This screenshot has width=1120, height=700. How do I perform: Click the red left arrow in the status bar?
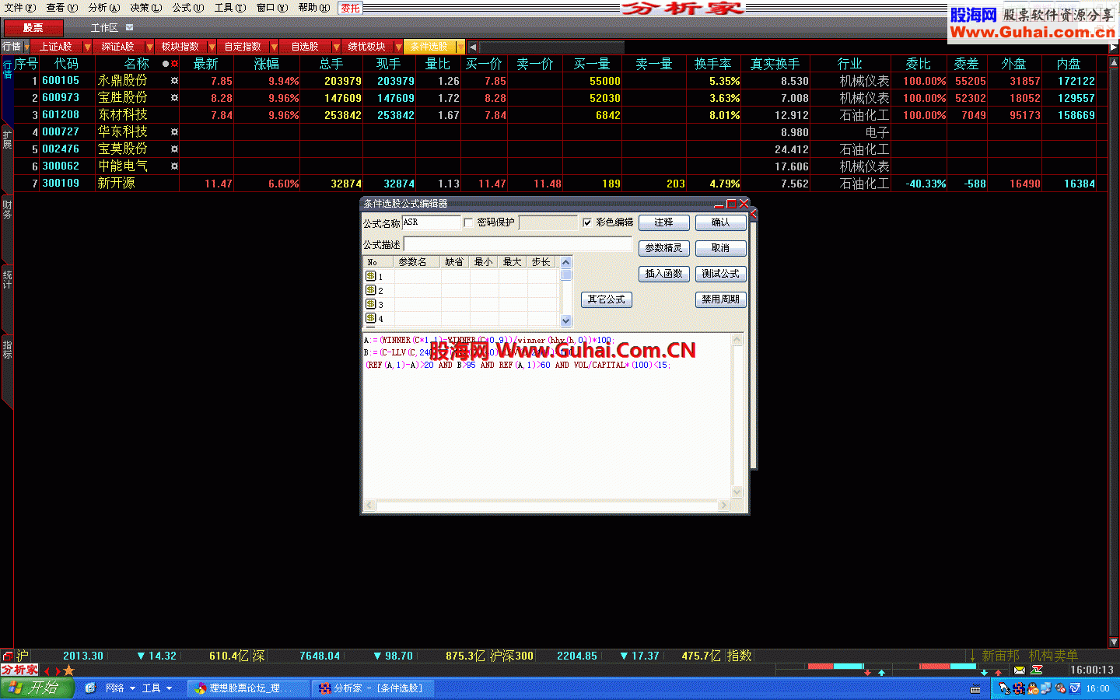point(47,670)
